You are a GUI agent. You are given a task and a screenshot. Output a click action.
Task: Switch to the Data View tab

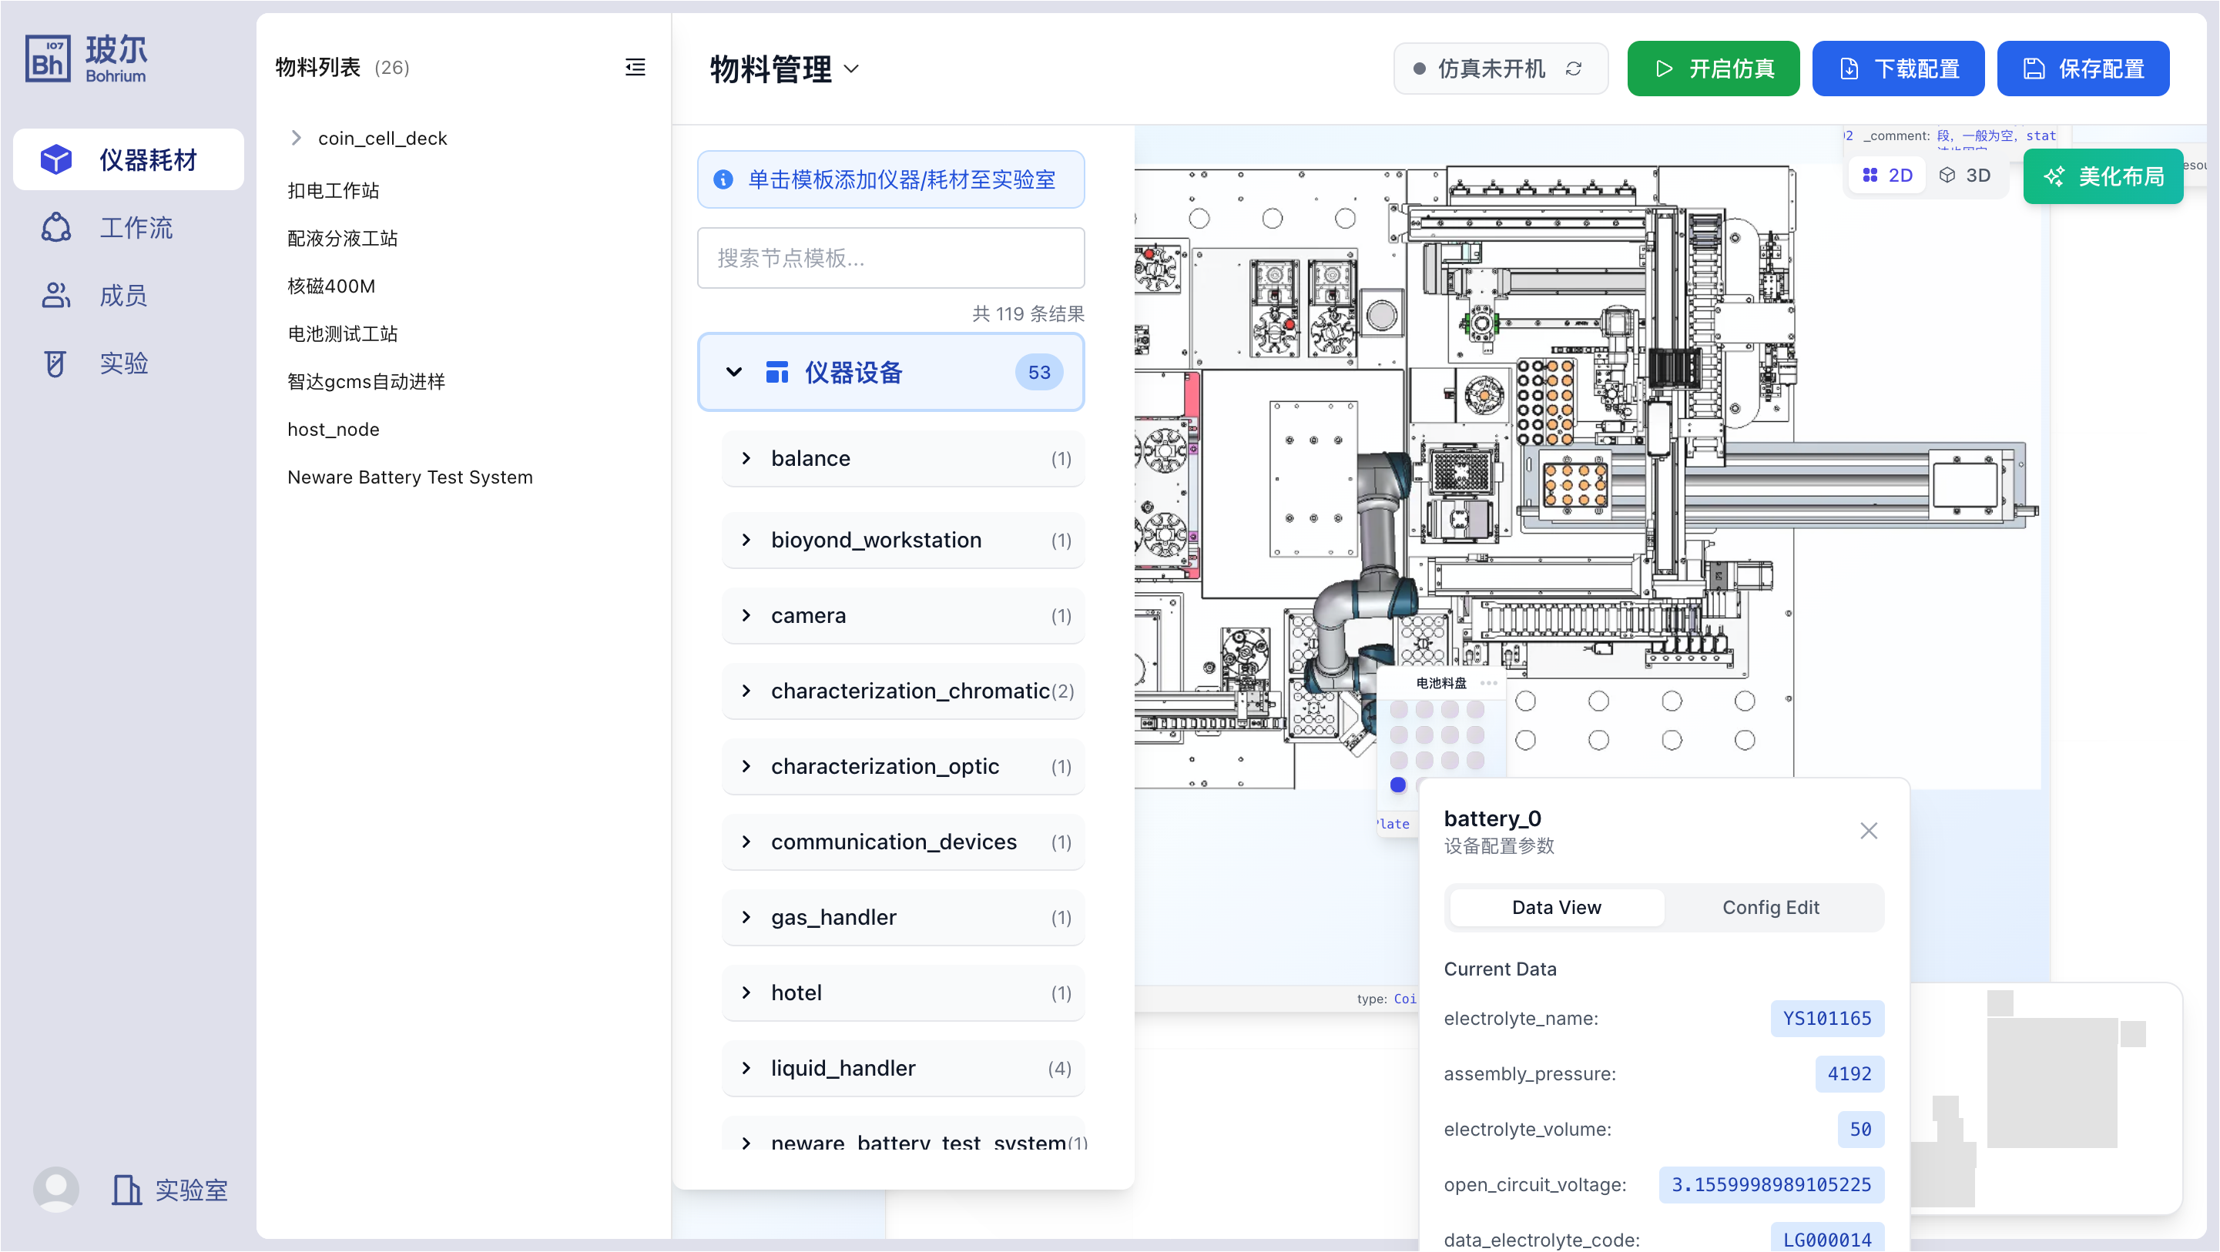coord(1557,907)
